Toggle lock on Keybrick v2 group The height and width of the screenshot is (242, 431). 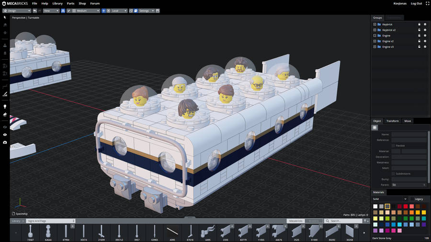tap(419, 30)
